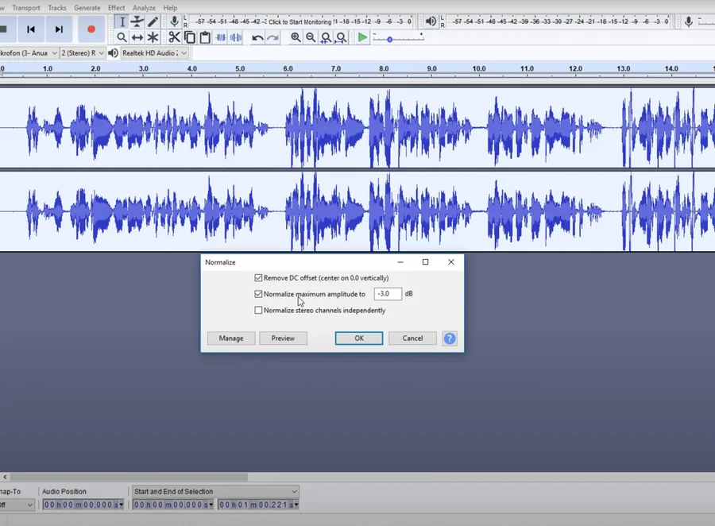The image size is (715, 526).
Task: Open the Realtek HD Audio output dropdown
Action: point(155,53)
